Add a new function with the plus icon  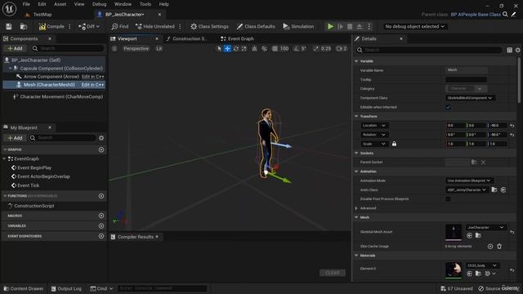tap(101, 196)
